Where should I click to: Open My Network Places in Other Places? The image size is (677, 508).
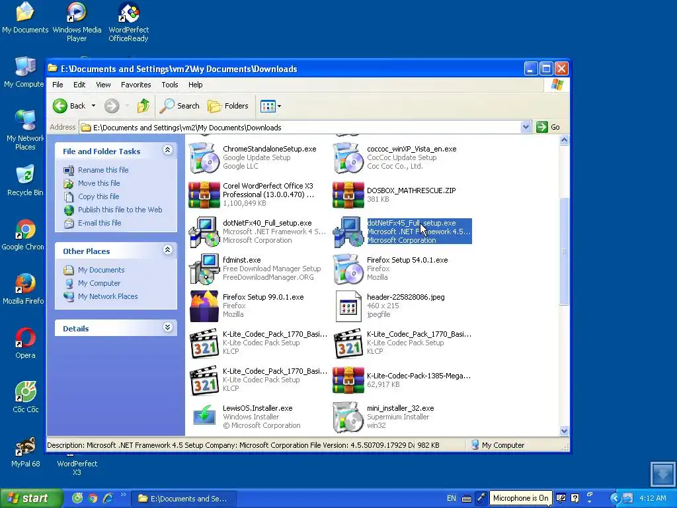click(108, 296)
